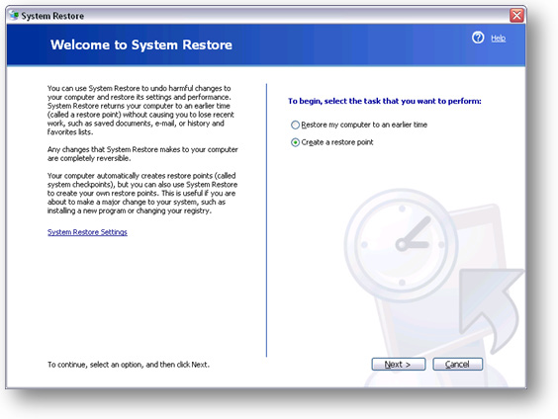This screenshot has height=419, width=558.
Task: Click the 'Restore my computer to an earlier time' label
Action: pyautogui.click(x=364, y=125)
